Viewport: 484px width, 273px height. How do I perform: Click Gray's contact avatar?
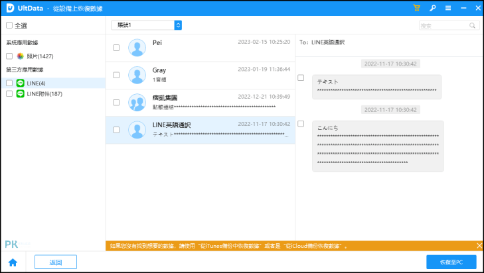137,75
